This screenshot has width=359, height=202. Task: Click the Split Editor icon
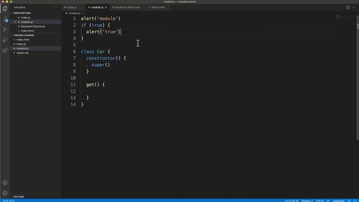(x=348, y=7)
